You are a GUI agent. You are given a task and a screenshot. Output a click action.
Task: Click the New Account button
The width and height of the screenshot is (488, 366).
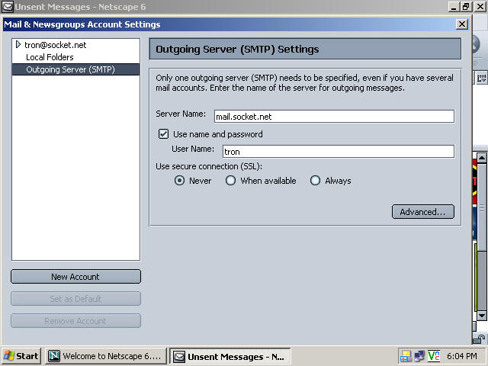[x=75, y=277]
